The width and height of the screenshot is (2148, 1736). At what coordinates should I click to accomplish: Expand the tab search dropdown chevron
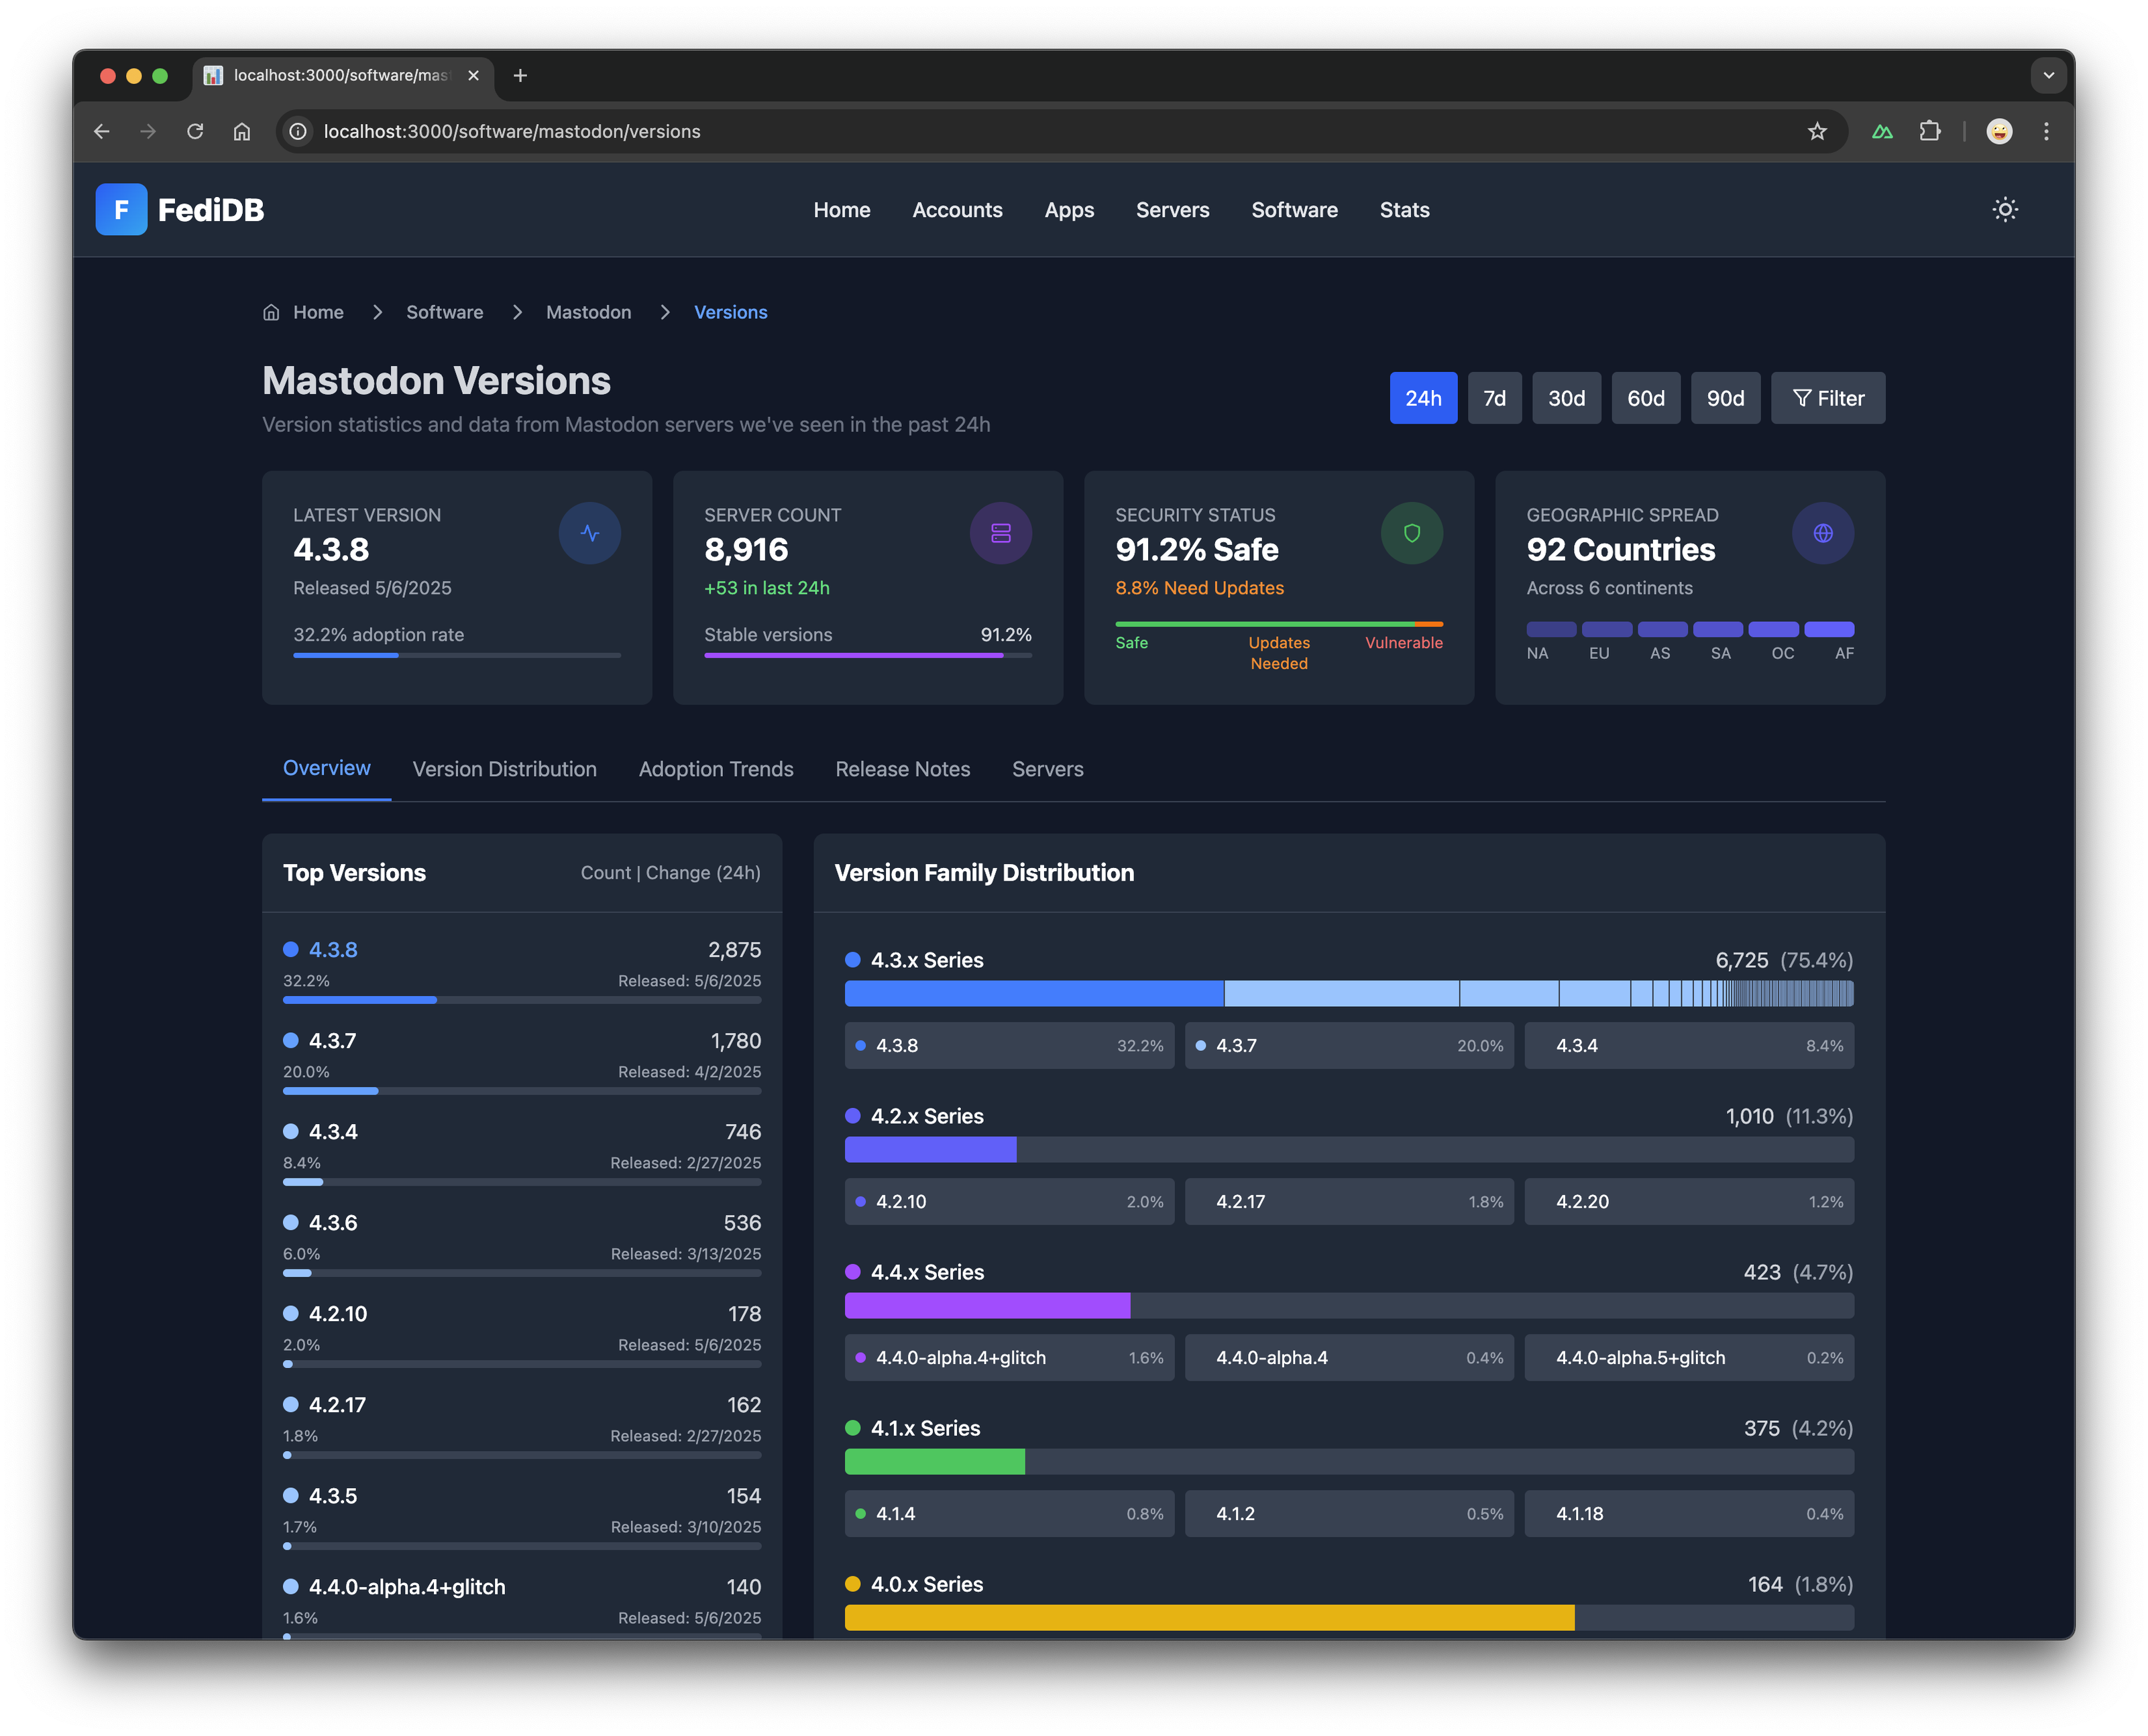(2048, 75)
